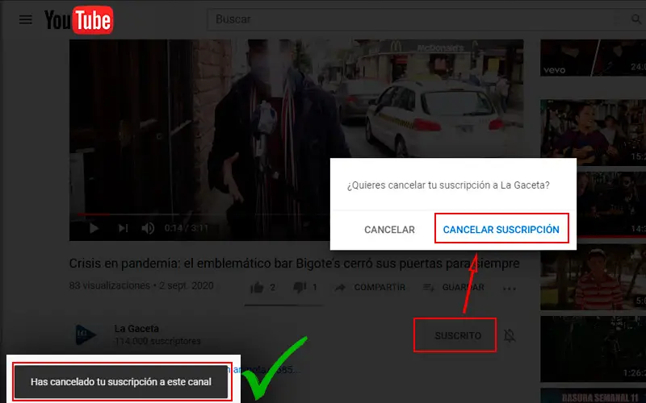Open the suggested video with striped shirt man
This screenshot has width=646, height=403.
coord(594,277)
